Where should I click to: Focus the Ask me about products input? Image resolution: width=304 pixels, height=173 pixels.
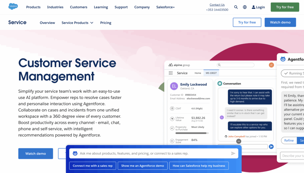(x=153, y=153)
